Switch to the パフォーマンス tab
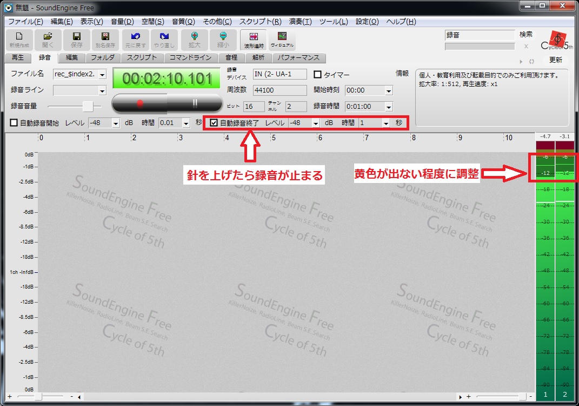The width and height of the screenshot is (579, 406). (x=298, y=58)
